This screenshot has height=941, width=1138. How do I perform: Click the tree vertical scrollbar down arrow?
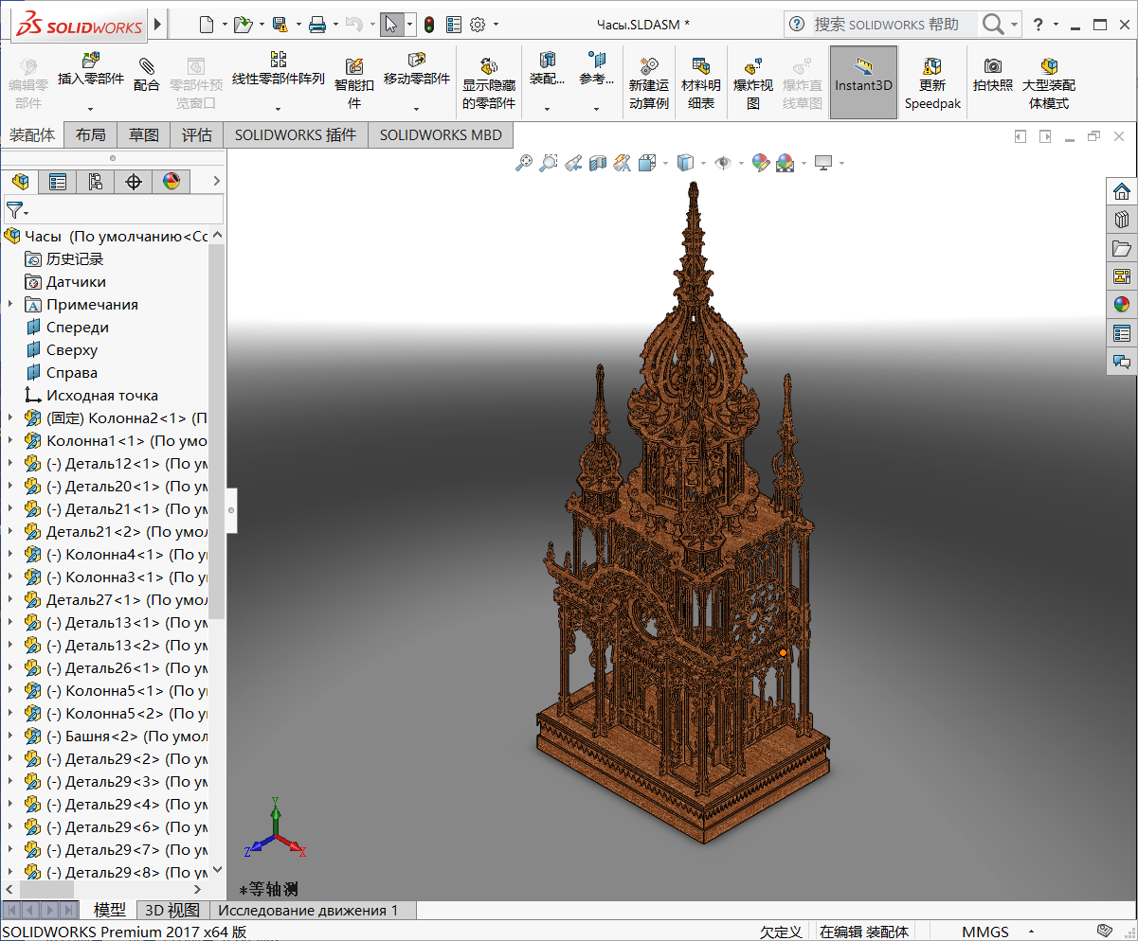pos(217,870)
